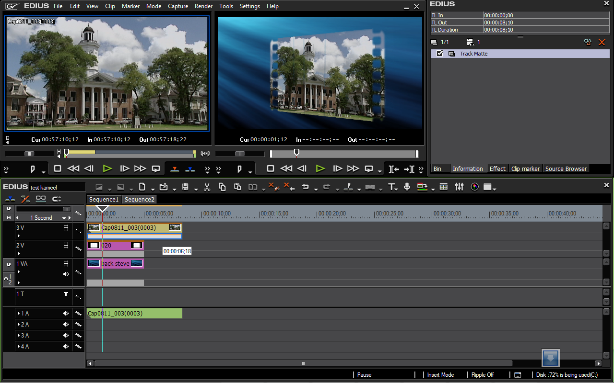Mute audio track 2 A

click(66, 325)
